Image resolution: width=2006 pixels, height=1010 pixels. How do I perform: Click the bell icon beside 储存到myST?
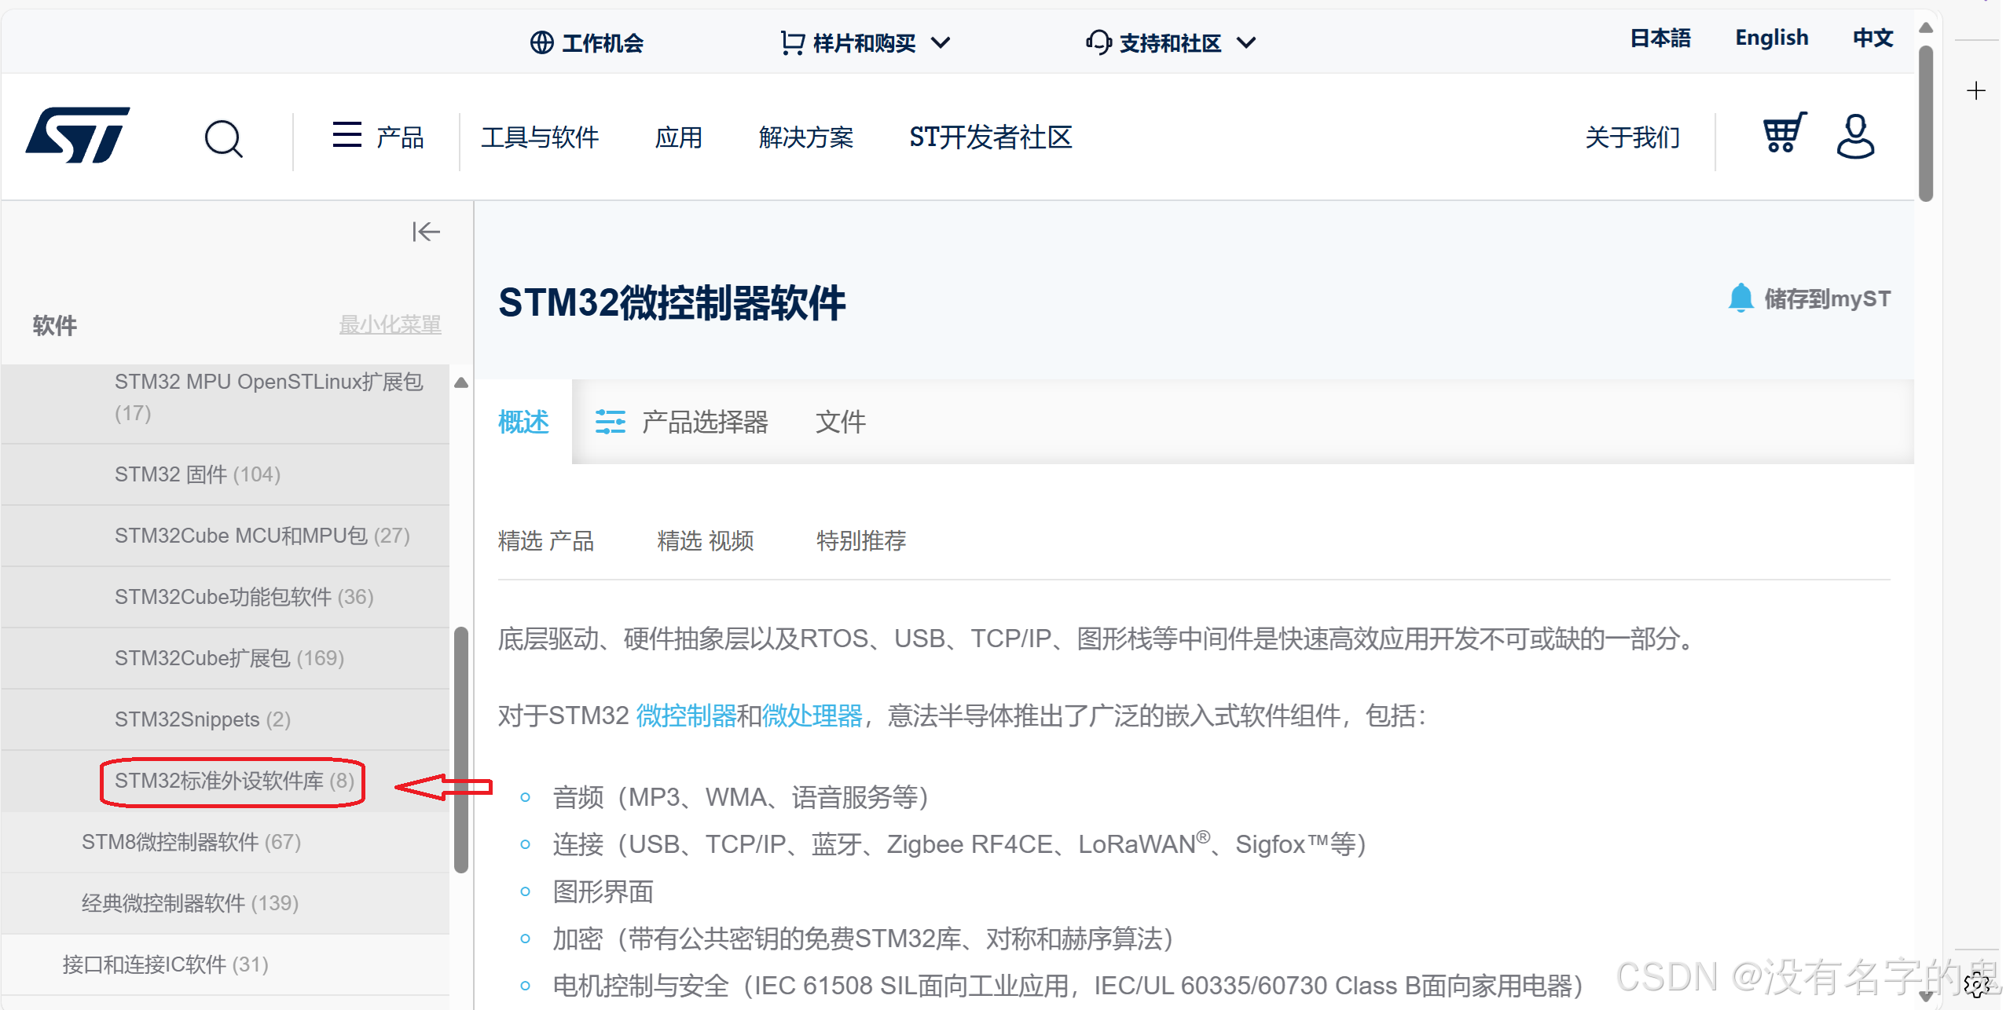pyautogui.click(x=1740, y=298)
